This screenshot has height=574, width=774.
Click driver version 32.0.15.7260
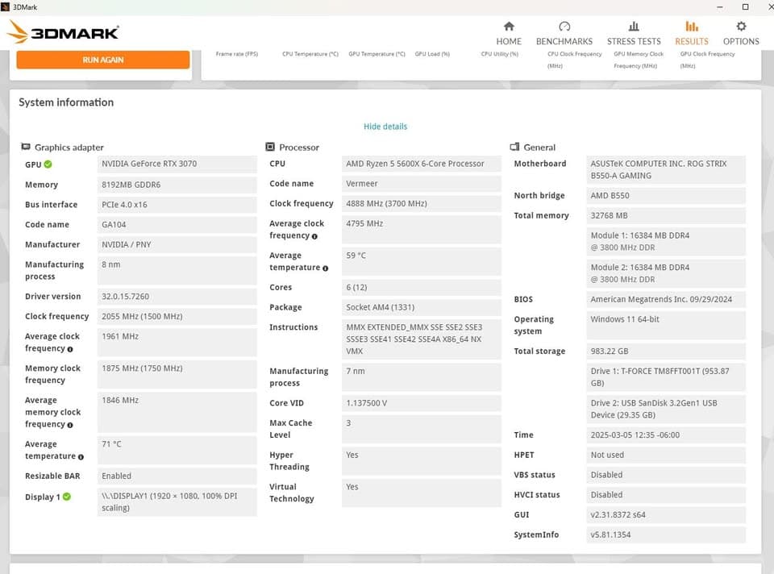(177, 296)
